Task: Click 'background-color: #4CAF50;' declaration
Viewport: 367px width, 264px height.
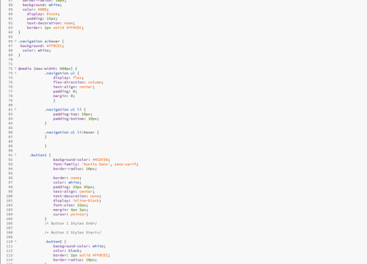Action: click(x=82, y=159)
